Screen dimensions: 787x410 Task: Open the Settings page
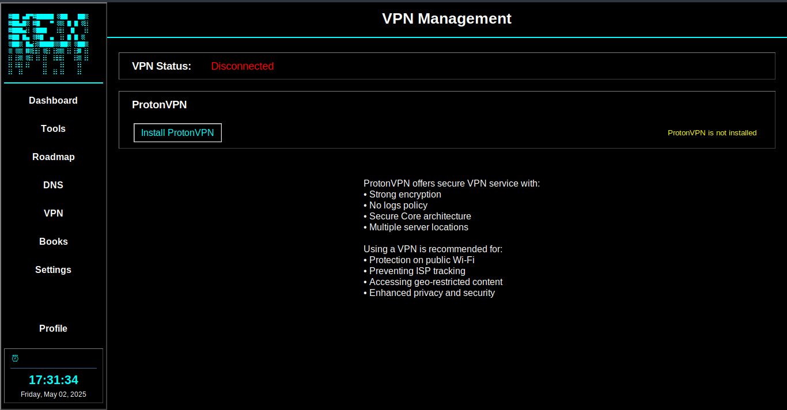pyautogui.click(x=53, y=269)
